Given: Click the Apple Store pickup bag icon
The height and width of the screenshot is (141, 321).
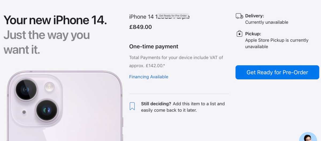Looking at the screenshot, I should (x=239, y=34).
